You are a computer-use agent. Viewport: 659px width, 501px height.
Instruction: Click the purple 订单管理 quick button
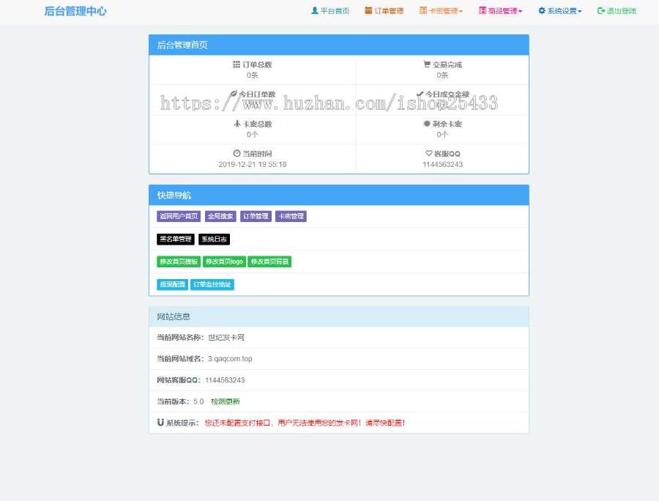pyautogui.click(x=256, y=216)
